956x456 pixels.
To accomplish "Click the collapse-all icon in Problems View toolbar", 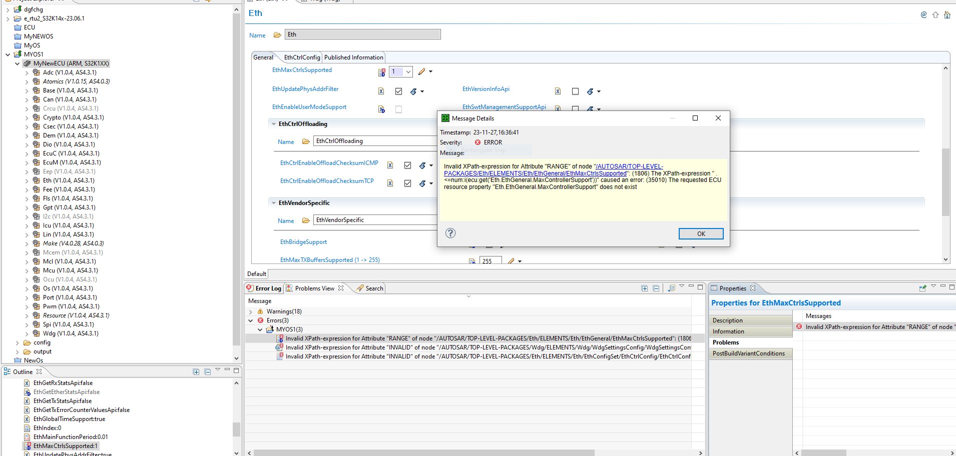I will pyautogui.click(x=656, y=288).
